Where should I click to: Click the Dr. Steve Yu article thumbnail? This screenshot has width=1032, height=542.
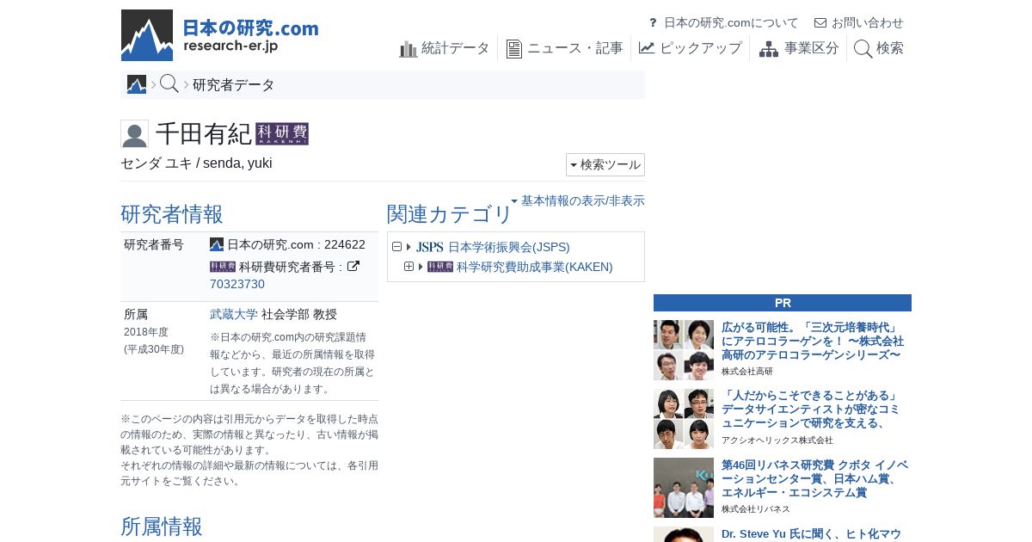click(684, 534)
